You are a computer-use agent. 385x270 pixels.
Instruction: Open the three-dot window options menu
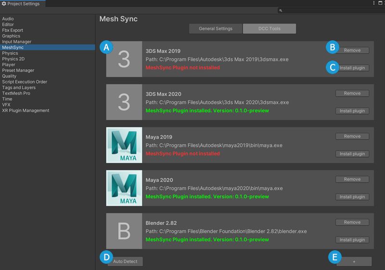coord(374,3)
